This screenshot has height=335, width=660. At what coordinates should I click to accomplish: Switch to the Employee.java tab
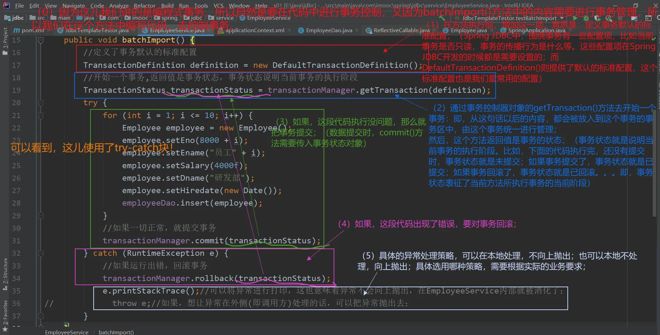point(469,30)
